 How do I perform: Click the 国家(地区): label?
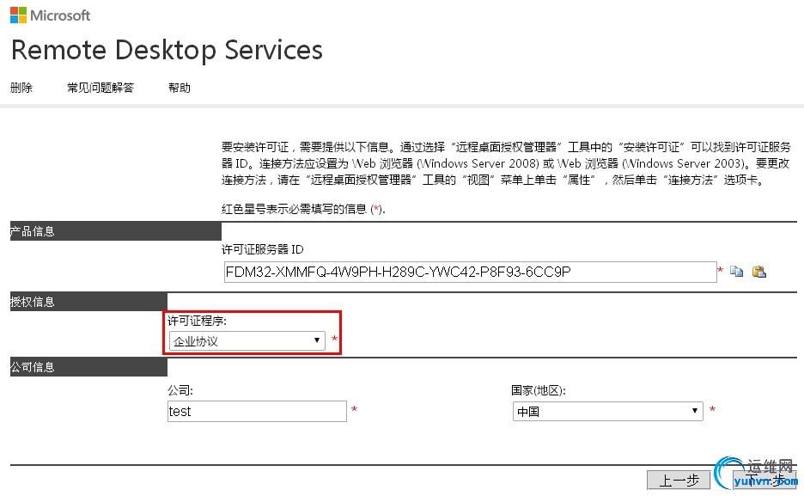tap(539, 390)
